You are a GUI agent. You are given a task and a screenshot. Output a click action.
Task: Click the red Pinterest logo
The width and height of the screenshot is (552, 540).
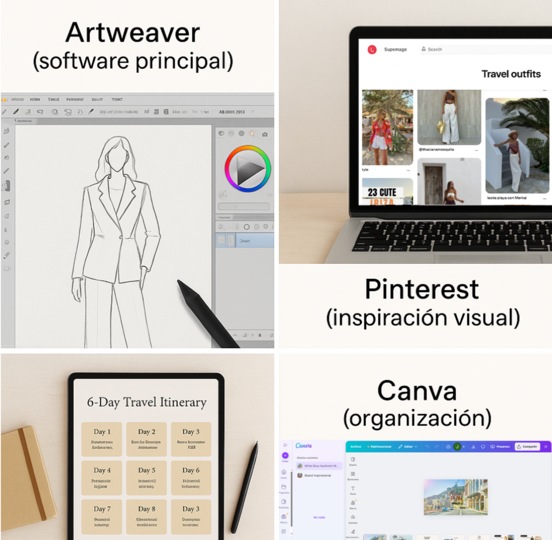372,50
